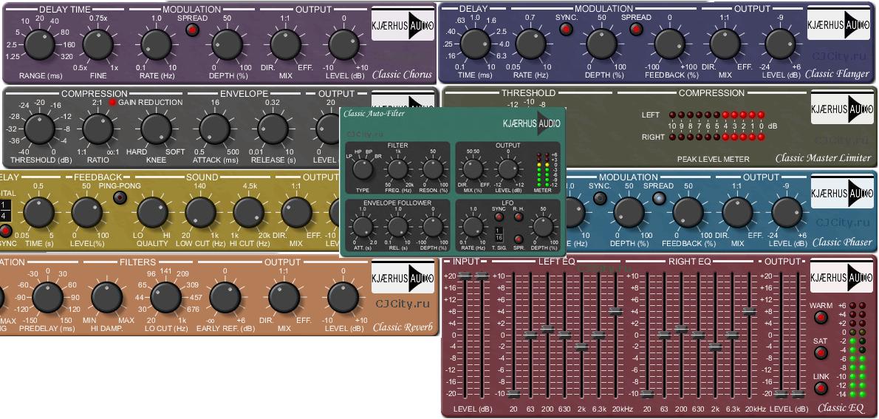Click the Reverb MIX knob

[284, 297]
